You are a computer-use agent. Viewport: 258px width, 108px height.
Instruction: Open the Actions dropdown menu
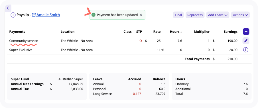click(x=240, y=15)
